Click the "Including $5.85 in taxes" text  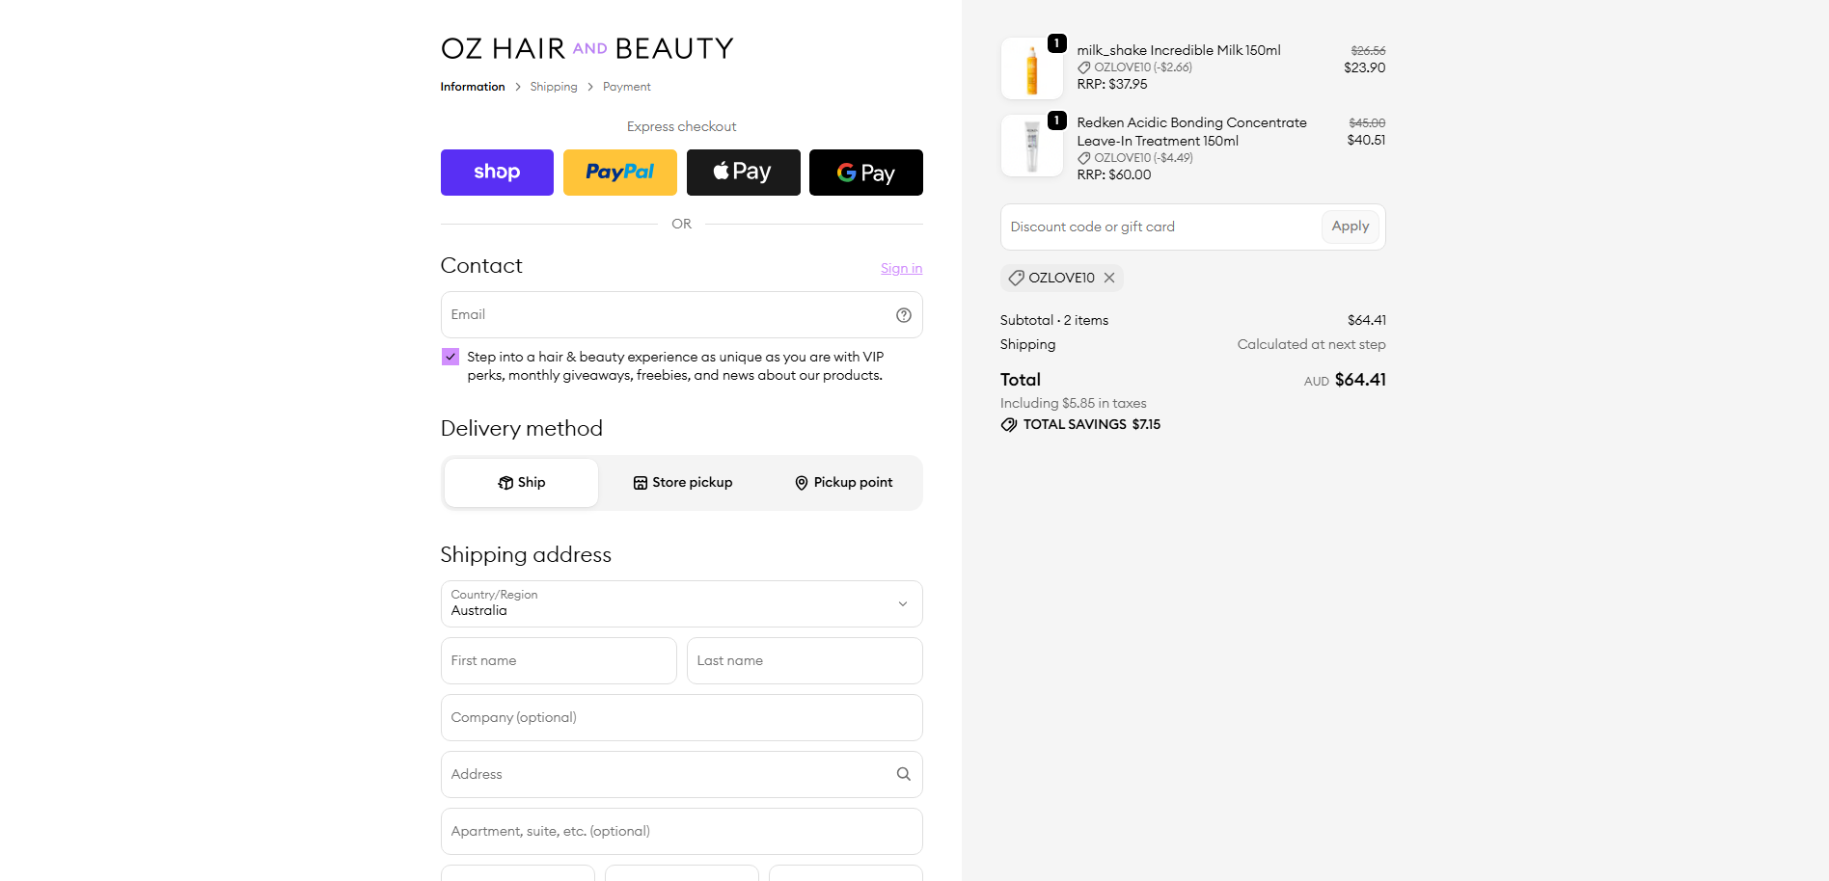coord(1074,404)
